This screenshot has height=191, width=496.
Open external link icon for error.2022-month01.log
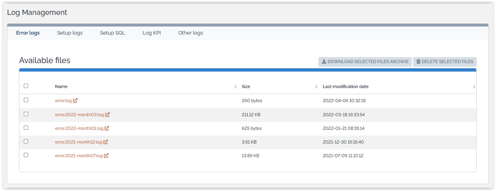pos(107,128)
